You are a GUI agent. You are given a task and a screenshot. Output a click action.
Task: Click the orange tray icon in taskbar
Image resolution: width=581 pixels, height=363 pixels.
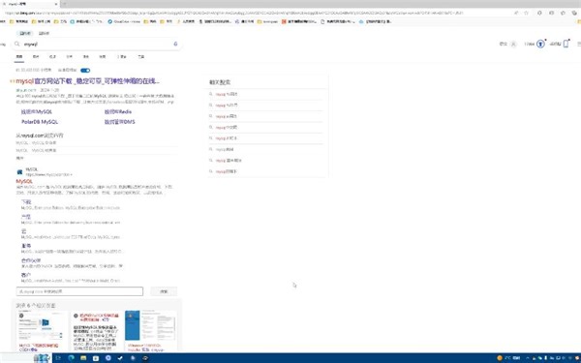(x=500, y=358)
